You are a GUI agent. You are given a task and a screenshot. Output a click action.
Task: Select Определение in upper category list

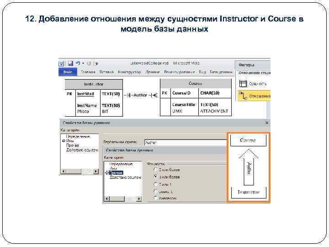78,137
